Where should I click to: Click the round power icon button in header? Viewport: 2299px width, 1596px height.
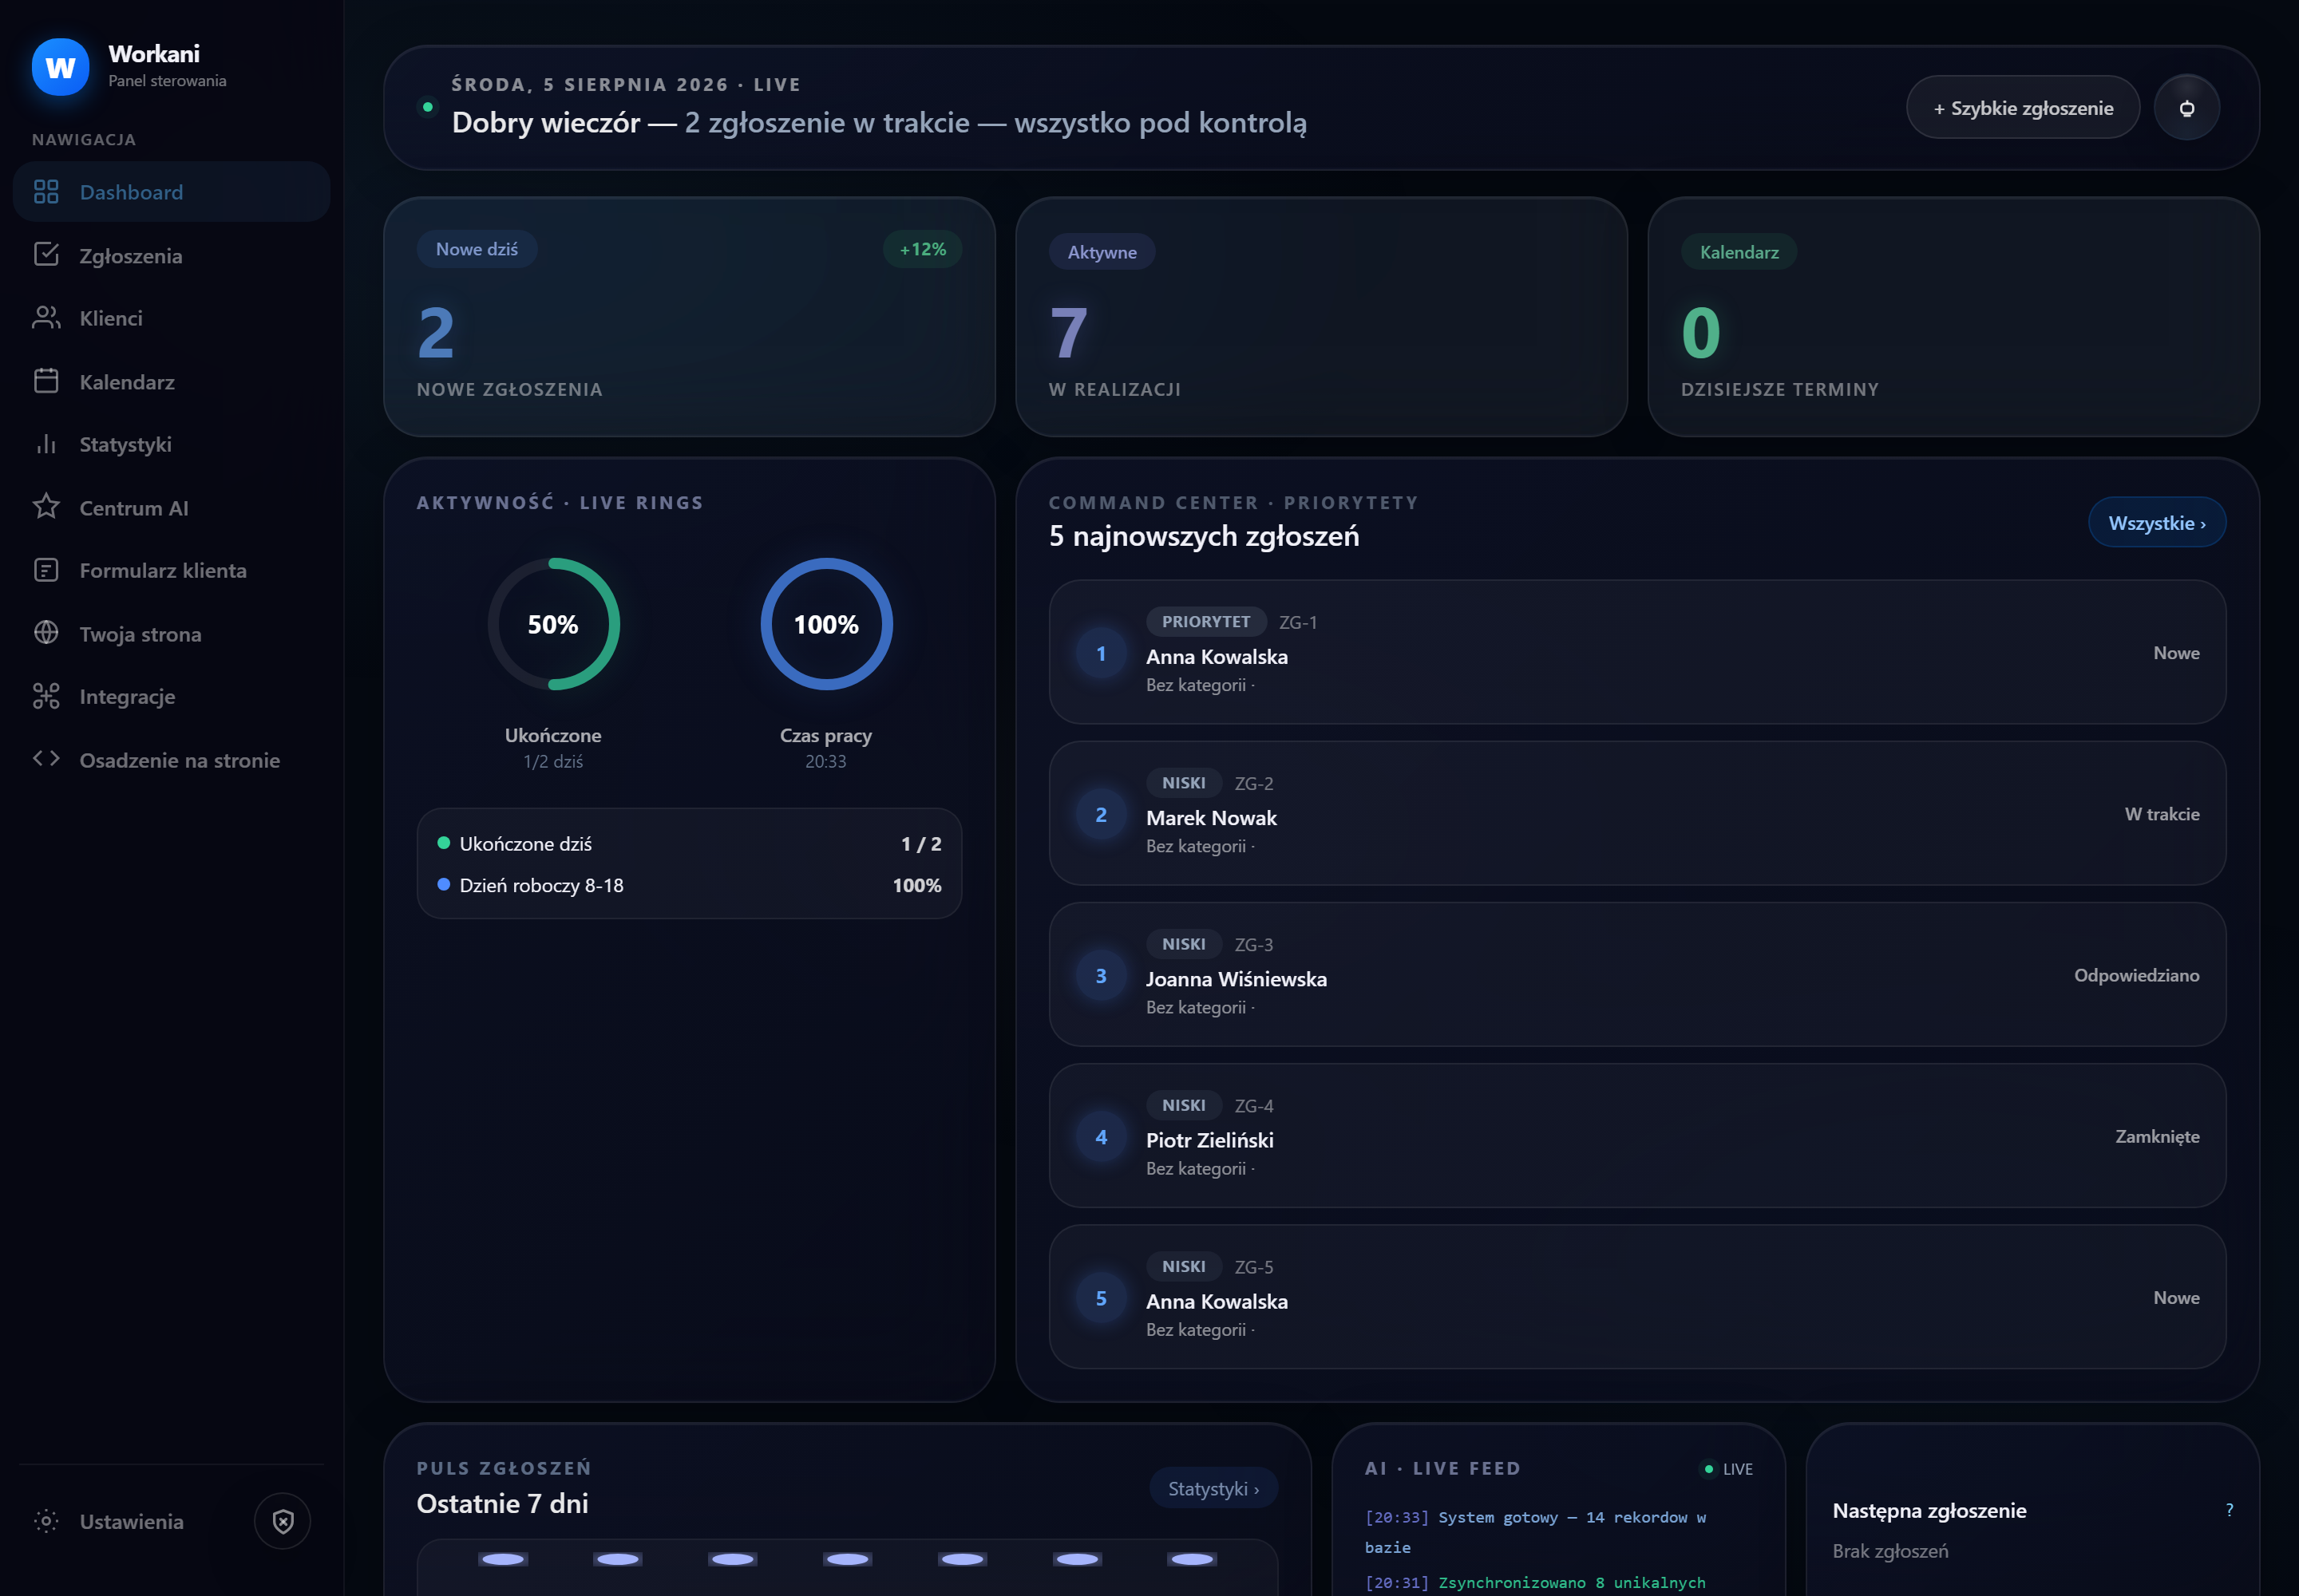point(2187,108)
